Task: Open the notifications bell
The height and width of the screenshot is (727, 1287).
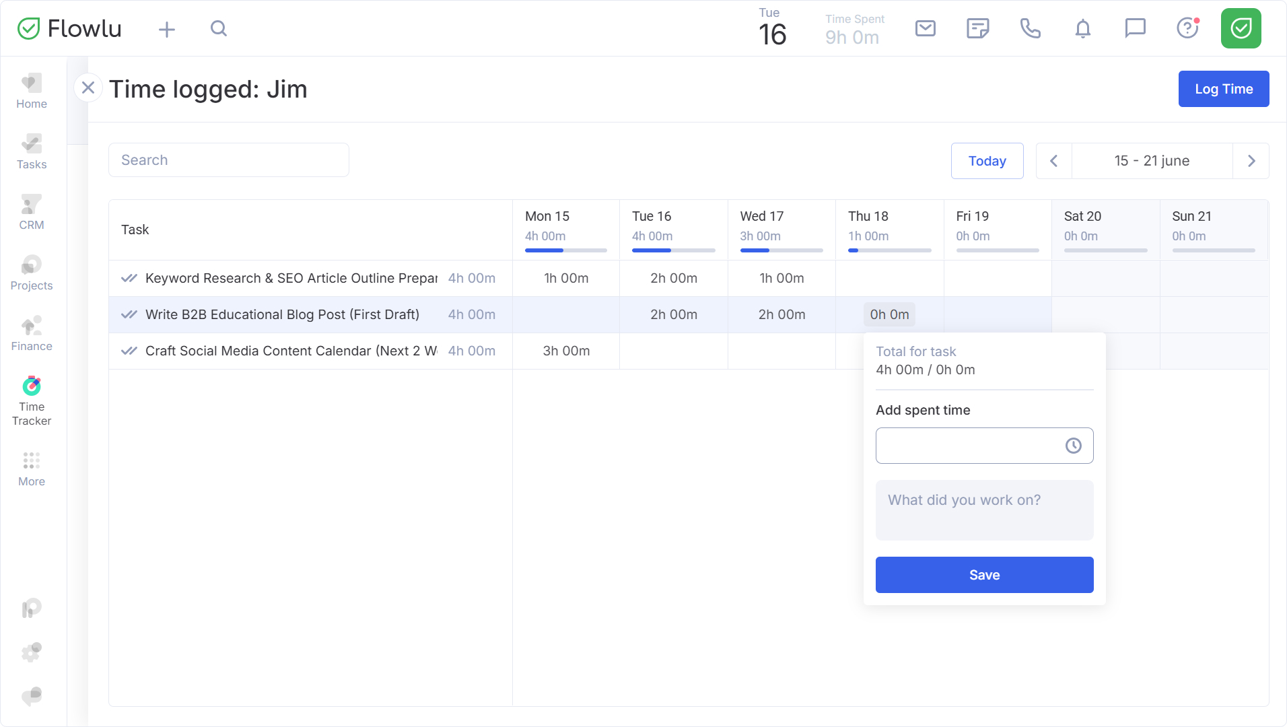Action: (1083, 28)
